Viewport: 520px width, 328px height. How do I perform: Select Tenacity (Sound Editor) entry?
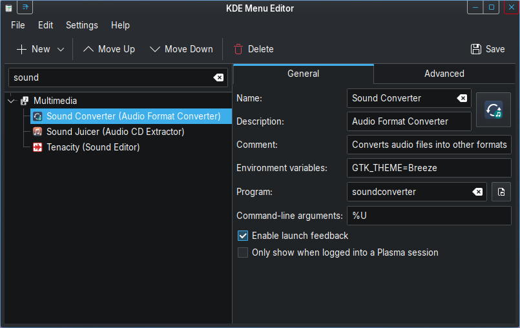pyautogui.click(x=93, y=147)
